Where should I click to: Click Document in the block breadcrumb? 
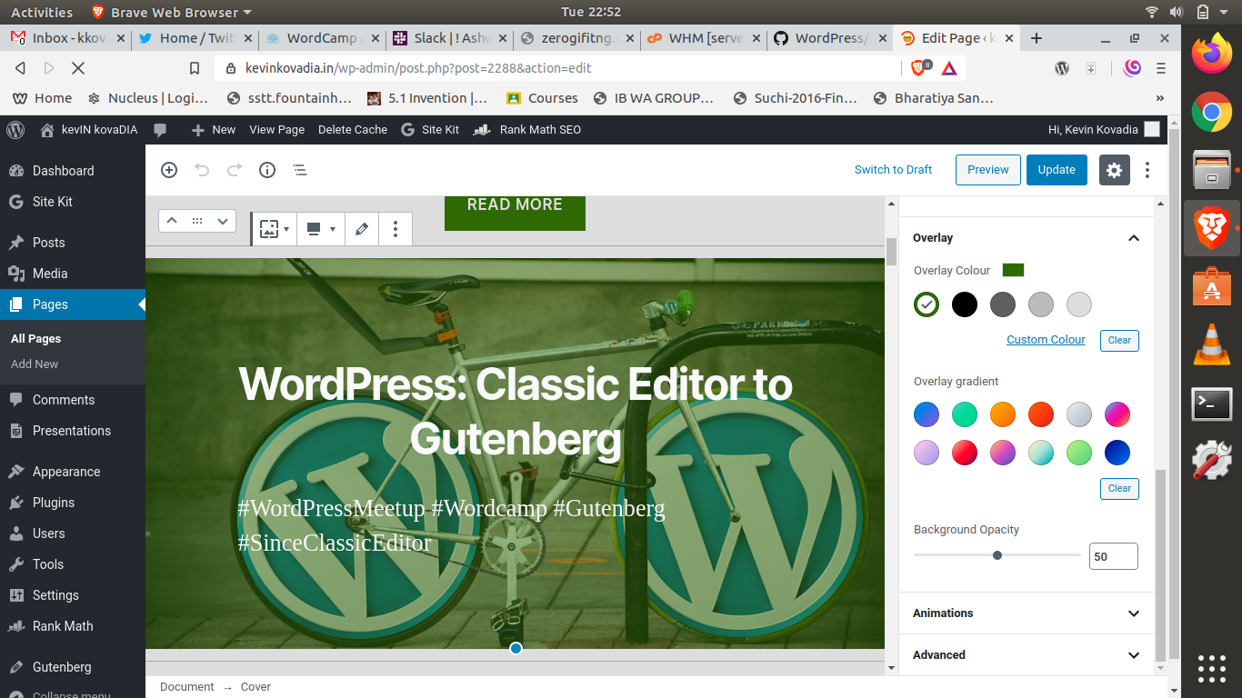click(x=187, y=687)
